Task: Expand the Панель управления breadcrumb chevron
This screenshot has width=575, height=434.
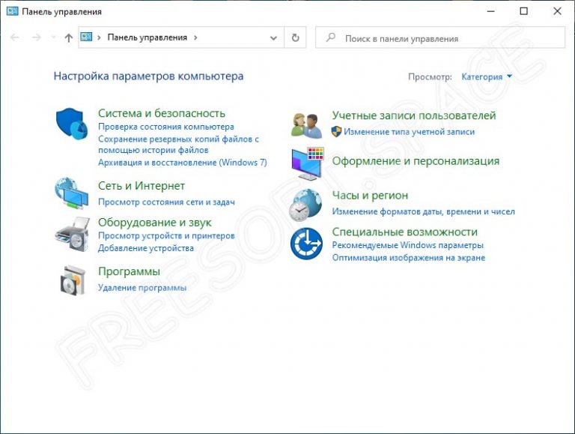Action: coord(195,37)
